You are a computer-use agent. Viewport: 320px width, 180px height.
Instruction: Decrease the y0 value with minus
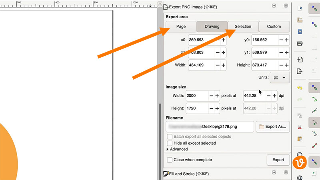281,40
